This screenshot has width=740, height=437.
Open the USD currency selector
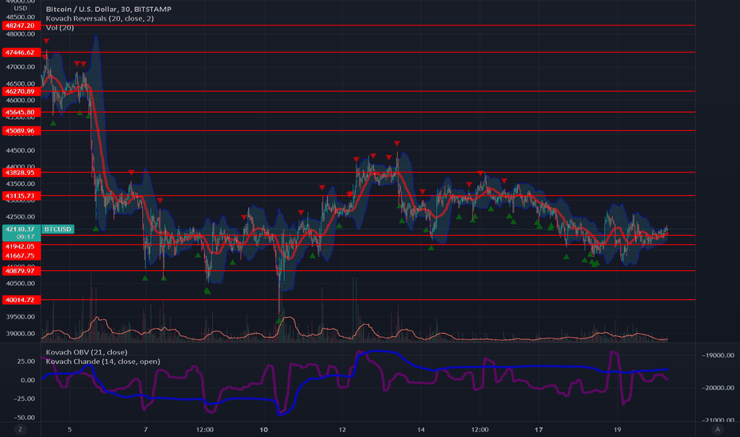click(x=21, y=8)
